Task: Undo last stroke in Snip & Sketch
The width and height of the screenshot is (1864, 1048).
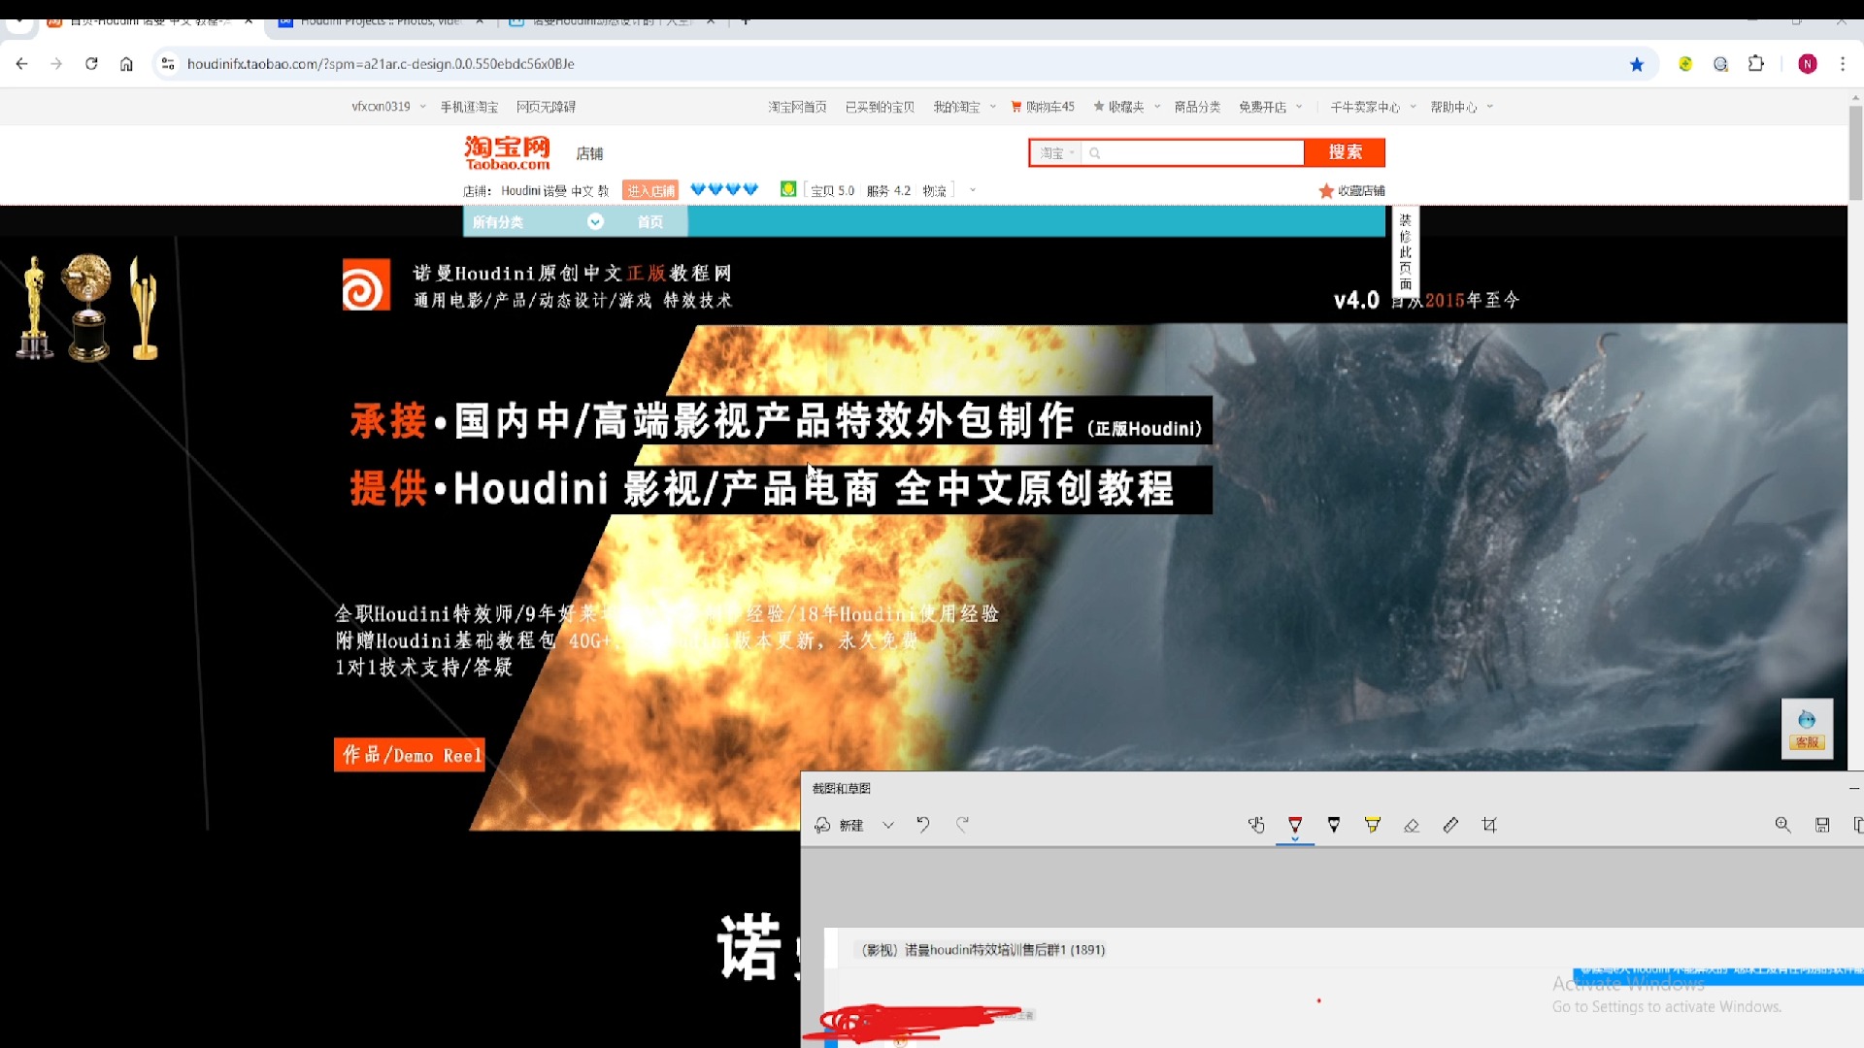Action: 922,825
